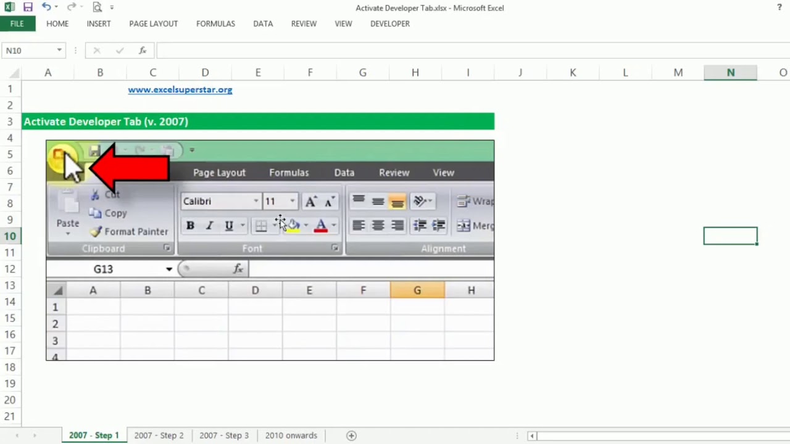This screenshot has width=790, height=444.
Task: Click the Cancel X icon in formula bar
Action: 97,51
